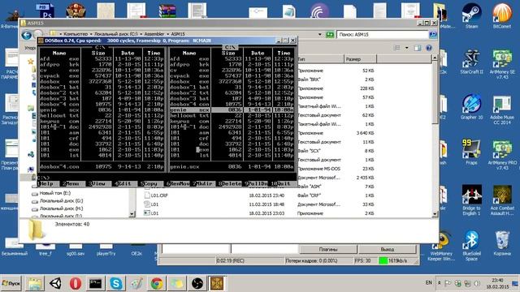Select cvpack exe in the left DOS panel
Screen dimensions: 520x292
point(102,75)
